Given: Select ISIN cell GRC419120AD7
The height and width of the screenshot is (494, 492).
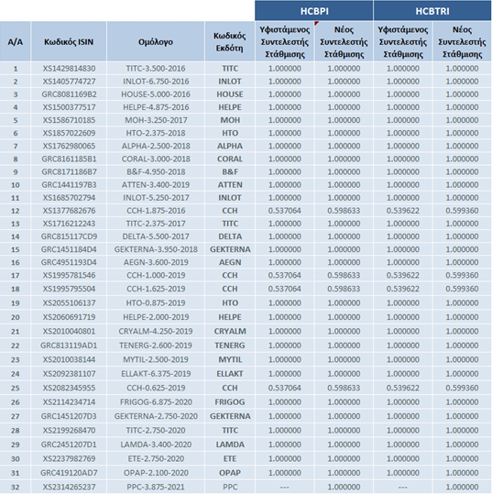Looking at the screenshot, I should 69,473.
